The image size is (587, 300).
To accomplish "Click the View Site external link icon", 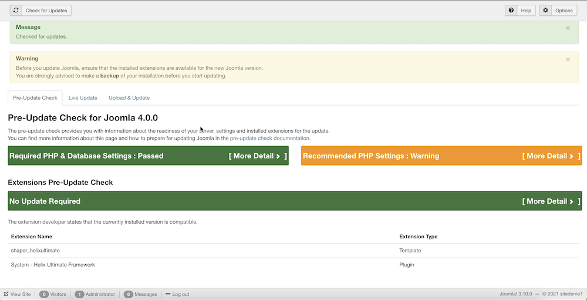I will coord(6,294).
